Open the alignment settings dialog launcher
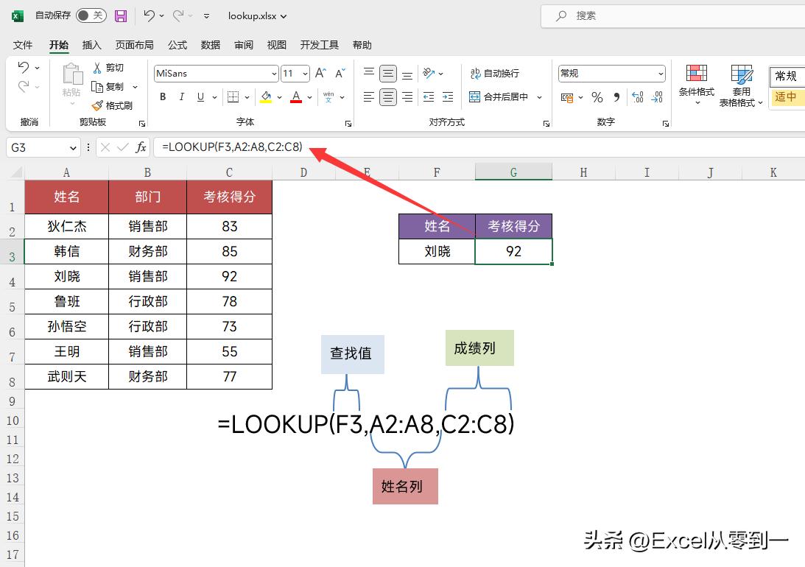Screen dimensions: 805x567 tap(546, 124)
